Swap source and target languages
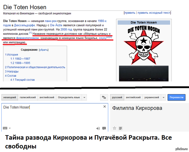 point(104,97)
